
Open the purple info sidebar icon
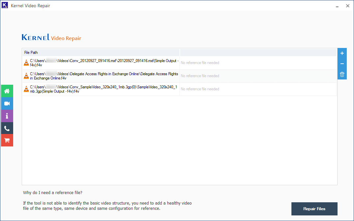pos(7,116)
